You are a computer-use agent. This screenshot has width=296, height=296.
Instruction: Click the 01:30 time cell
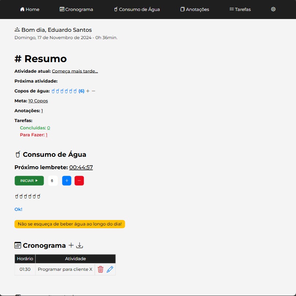tap(25, 269)
